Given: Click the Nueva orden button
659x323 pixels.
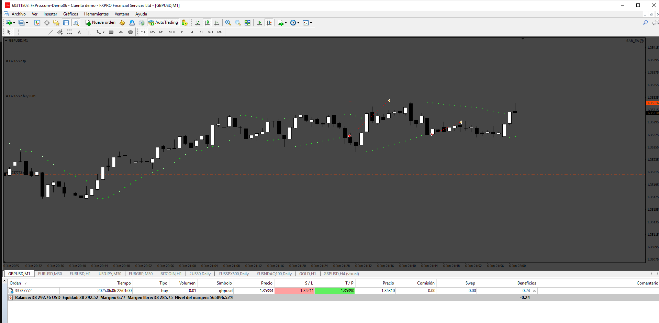Looking at the screenshot, I should point(101,23).
